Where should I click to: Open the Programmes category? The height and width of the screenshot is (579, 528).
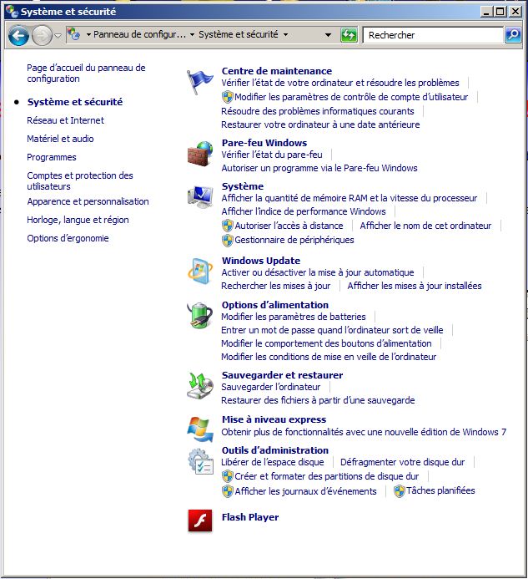click(51, 157)
